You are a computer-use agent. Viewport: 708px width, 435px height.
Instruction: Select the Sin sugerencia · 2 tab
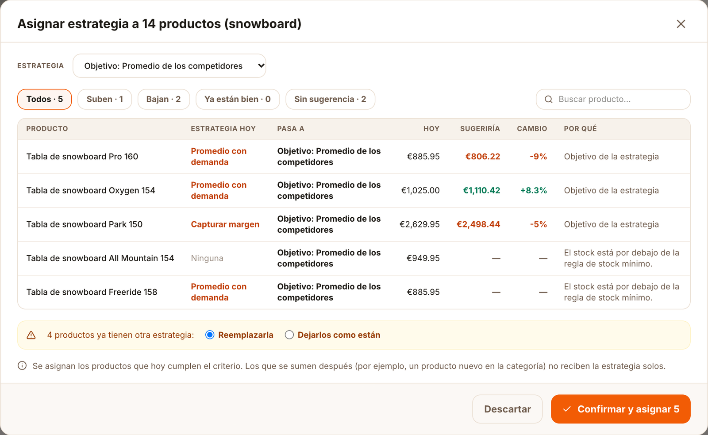coord(330,99)
